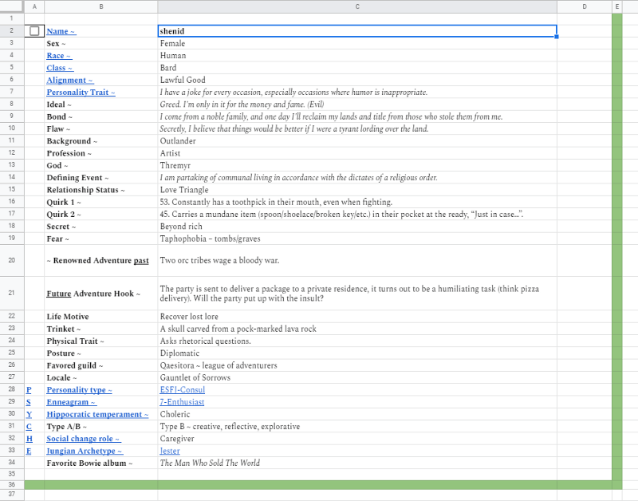Click the shenid name cell
Viewport: 638px width, 501px height.
(x=356, y=31)
